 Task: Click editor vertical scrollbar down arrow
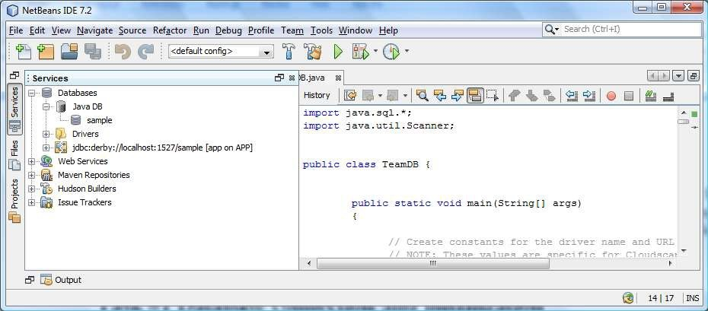tap(683, 251)
